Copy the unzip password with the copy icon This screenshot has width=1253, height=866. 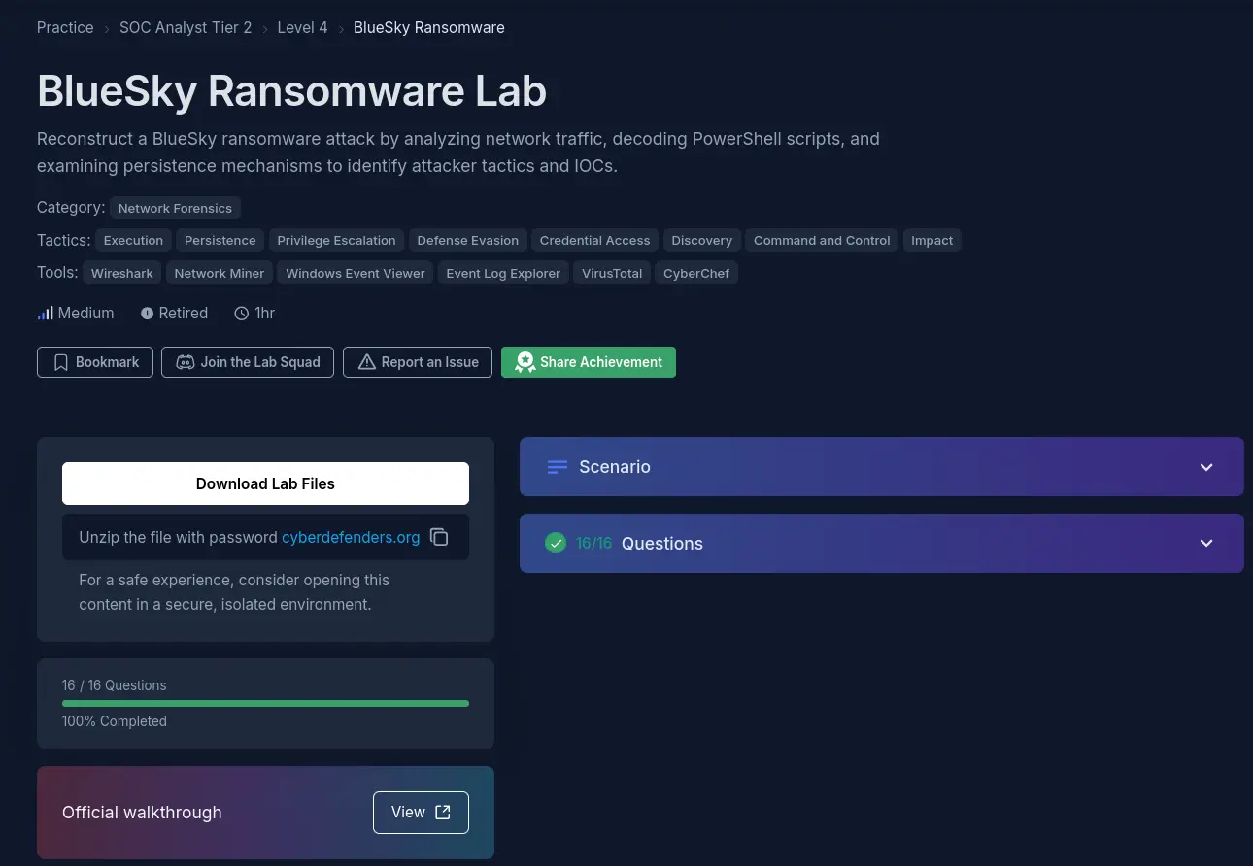pos(439,537)
